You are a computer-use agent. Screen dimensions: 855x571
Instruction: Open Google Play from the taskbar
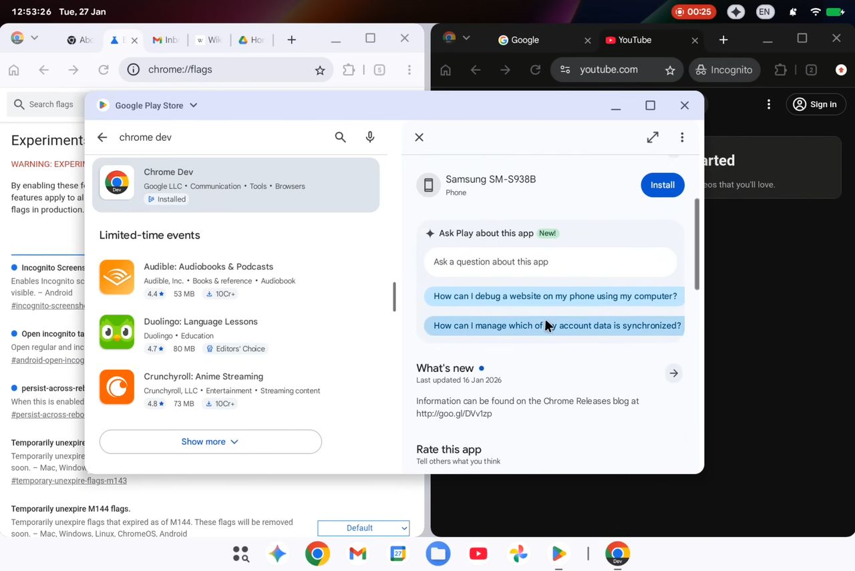[558, 554]
